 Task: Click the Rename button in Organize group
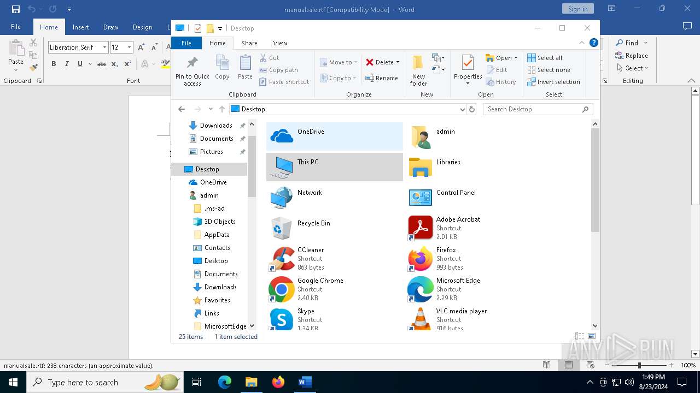click(382, 78)
